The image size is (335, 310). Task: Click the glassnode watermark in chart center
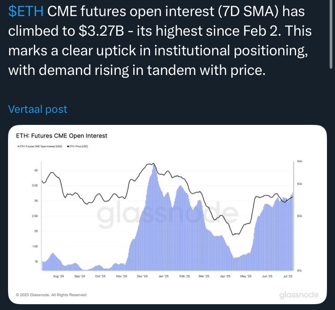click(x=167, y=212)
